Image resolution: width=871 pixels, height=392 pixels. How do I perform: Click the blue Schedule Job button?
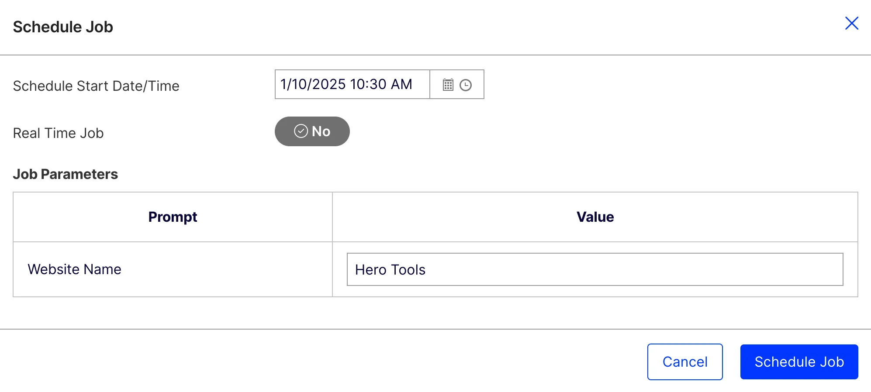pyautogui.click(x=799, y=362)
